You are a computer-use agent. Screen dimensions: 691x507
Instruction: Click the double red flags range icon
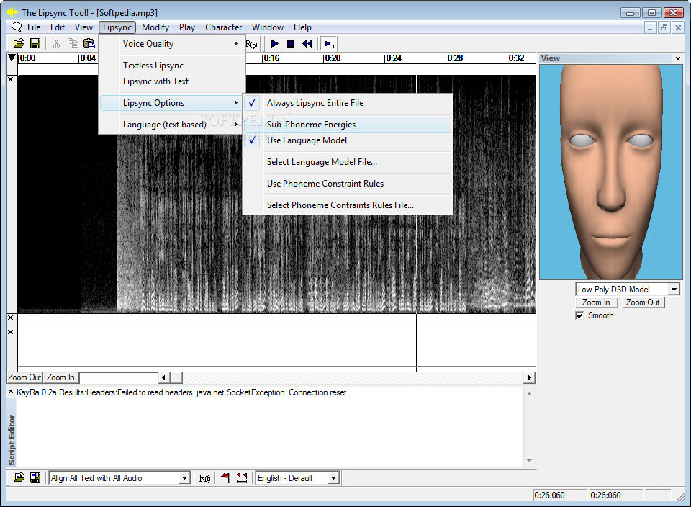tap(242, 477)
